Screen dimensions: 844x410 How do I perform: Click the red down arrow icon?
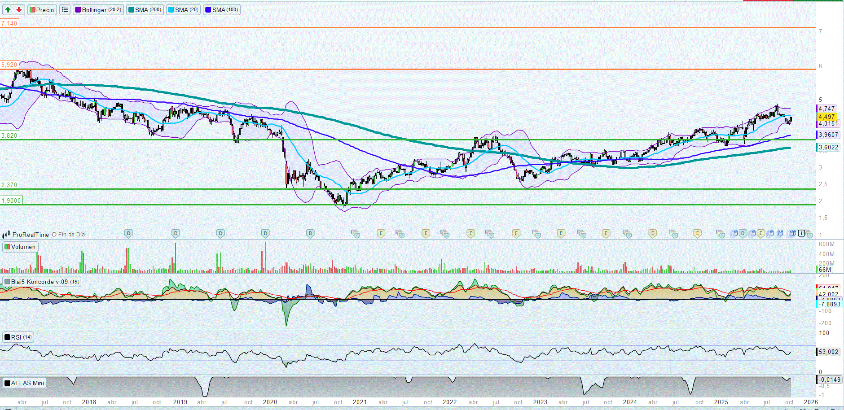[19, 9]
